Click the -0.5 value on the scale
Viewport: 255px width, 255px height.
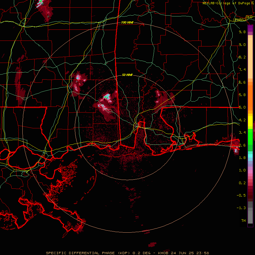coord(241,195)
